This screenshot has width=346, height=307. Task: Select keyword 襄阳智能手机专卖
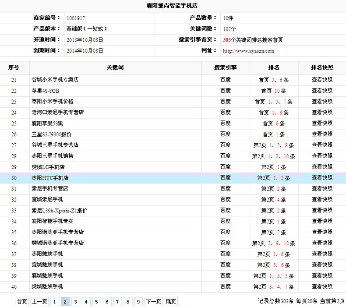52,221
